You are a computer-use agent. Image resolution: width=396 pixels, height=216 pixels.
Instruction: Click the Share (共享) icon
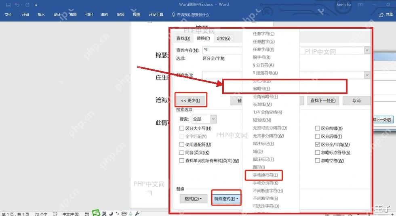click(381, 15)
